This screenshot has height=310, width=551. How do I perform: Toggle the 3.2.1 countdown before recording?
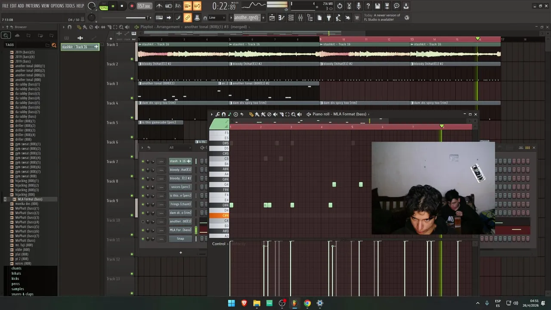178,6
